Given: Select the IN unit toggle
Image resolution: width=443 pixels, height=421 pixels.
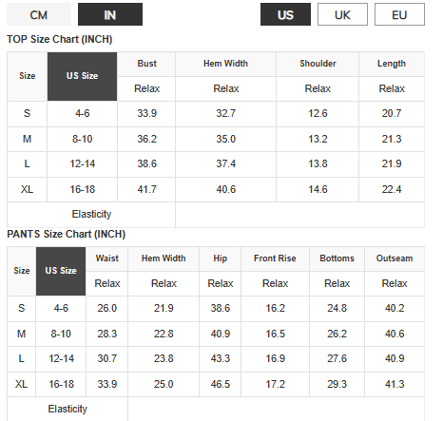Looking at the screenshot, I should [110, 14].
